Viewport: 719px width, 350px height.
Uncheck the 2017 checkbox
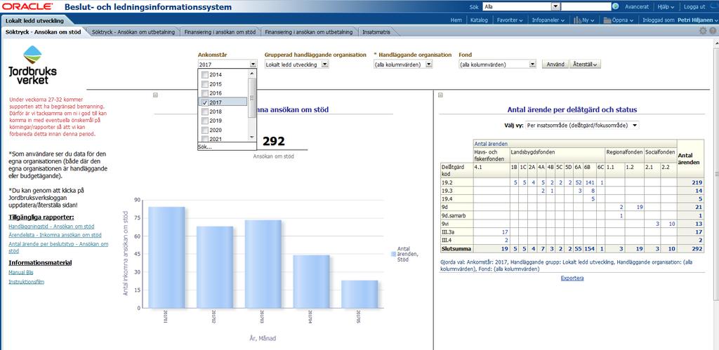coord(204,102)
